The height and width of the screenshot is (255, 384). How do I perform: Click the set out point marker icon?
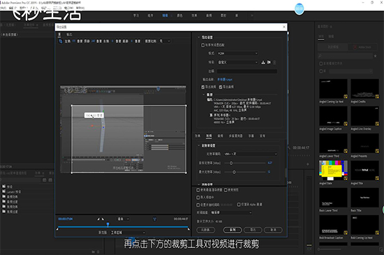[x=103, y=219]
